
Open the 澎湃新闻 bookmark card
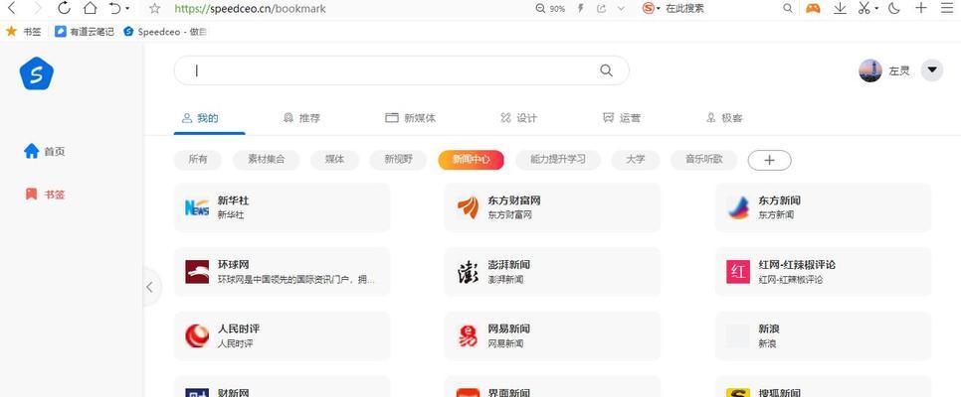coord(552,272)
